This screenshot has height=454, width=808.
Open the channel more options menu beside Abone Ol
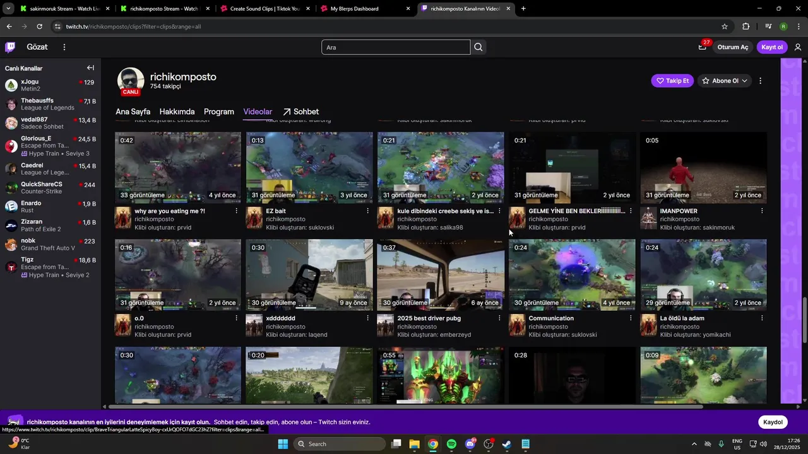pyautogui.click(x=760, y=81)
